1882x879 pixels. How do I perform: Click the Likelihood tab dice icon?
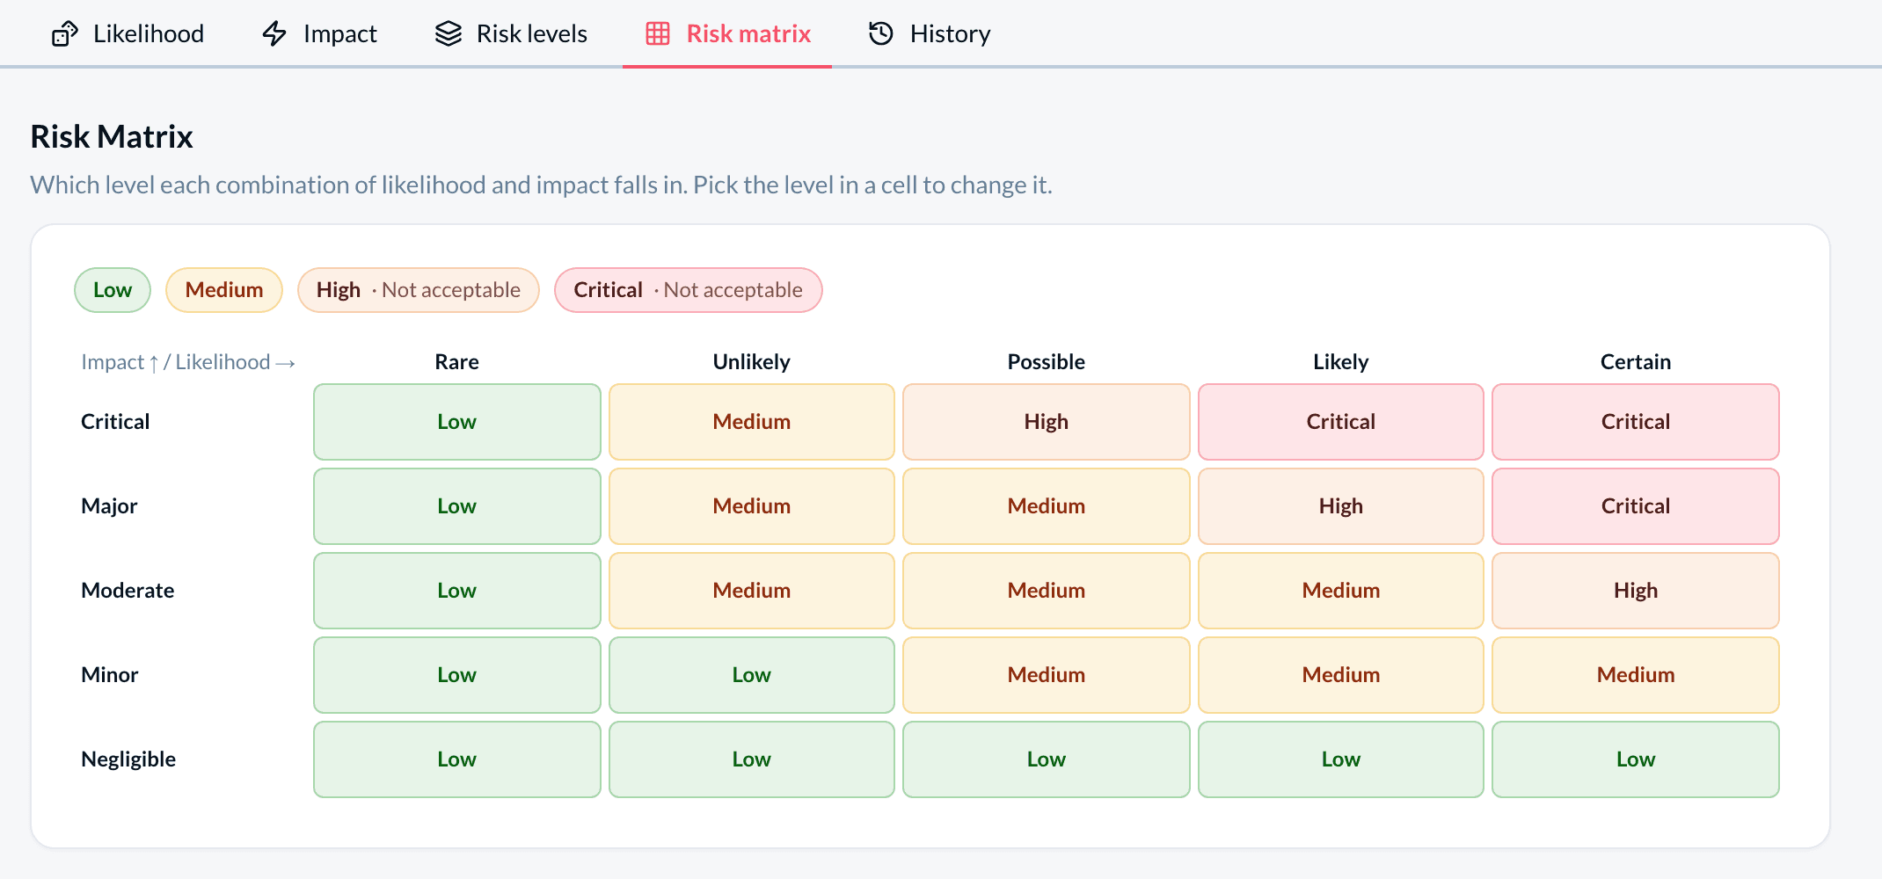[x=65, y=34]
